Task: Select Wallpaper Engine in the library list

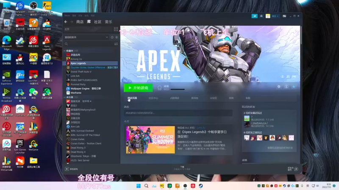Action: click(86, 89)
